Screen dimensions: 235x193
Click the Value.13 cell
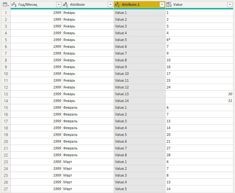pyautogui.click(x=139, y=94)
